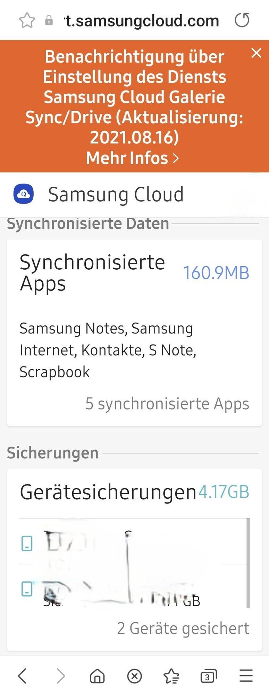269x696 pixels.
Task: Tap the samsungcloud.com address field
Action: pyautogui.click(x=142, y=21)
